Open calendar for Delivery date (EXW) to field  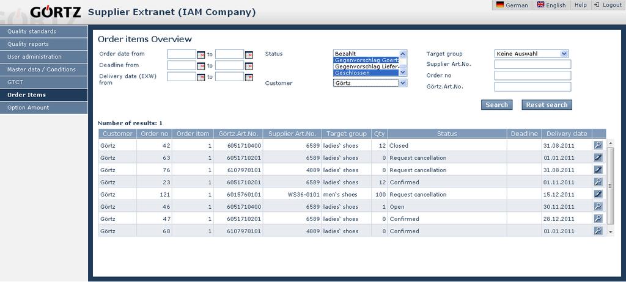tap(249, 78)
